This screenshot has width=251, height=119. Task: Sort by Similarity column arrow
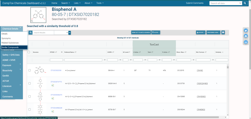(x=223, y=52)
